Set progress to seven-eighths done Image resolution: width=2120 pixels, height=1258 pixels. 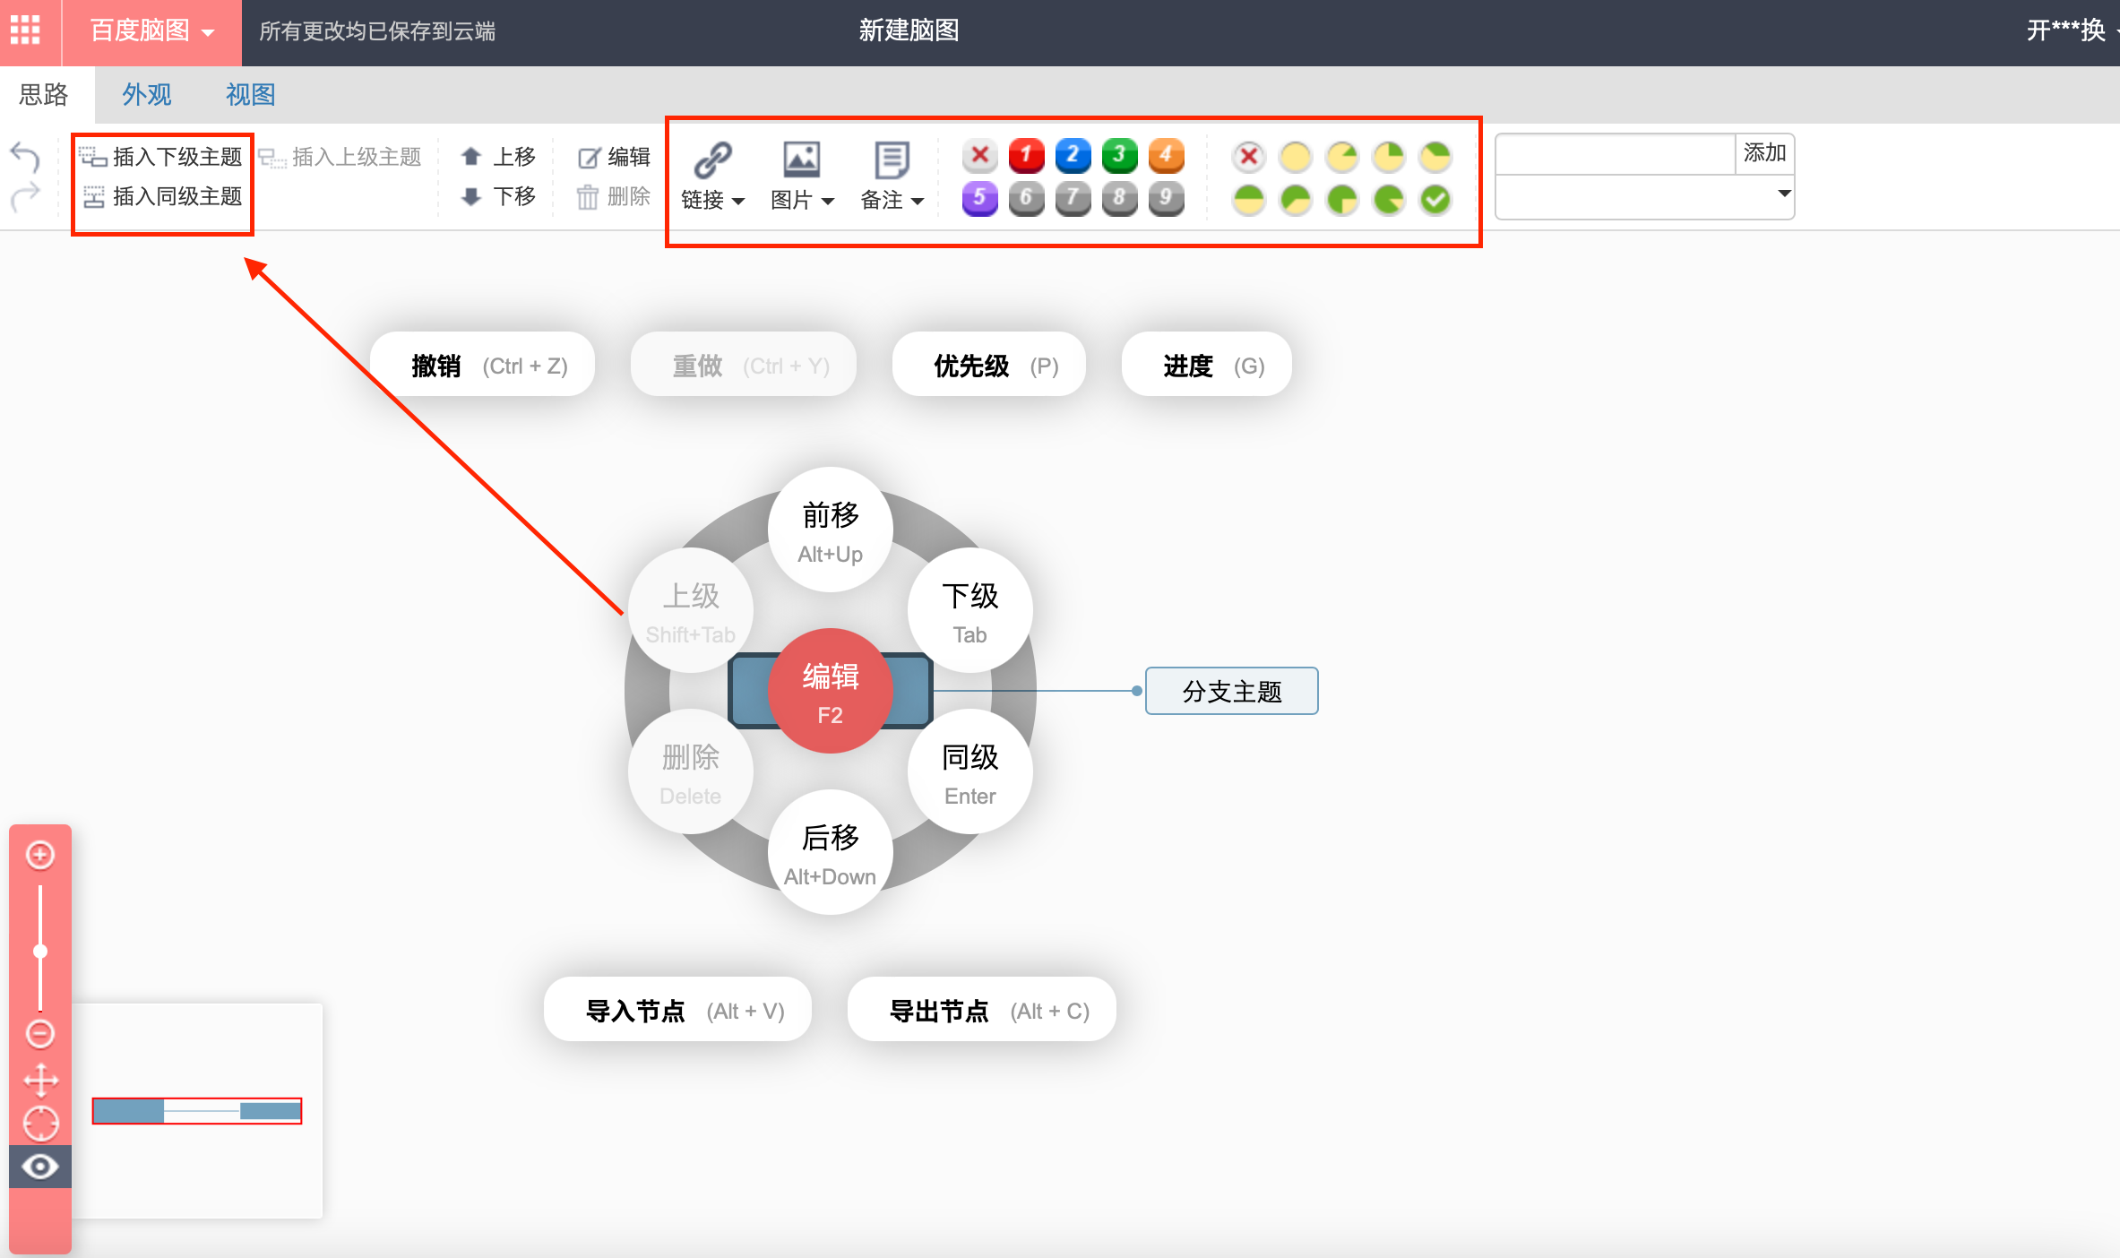(x=1389, y=200)
